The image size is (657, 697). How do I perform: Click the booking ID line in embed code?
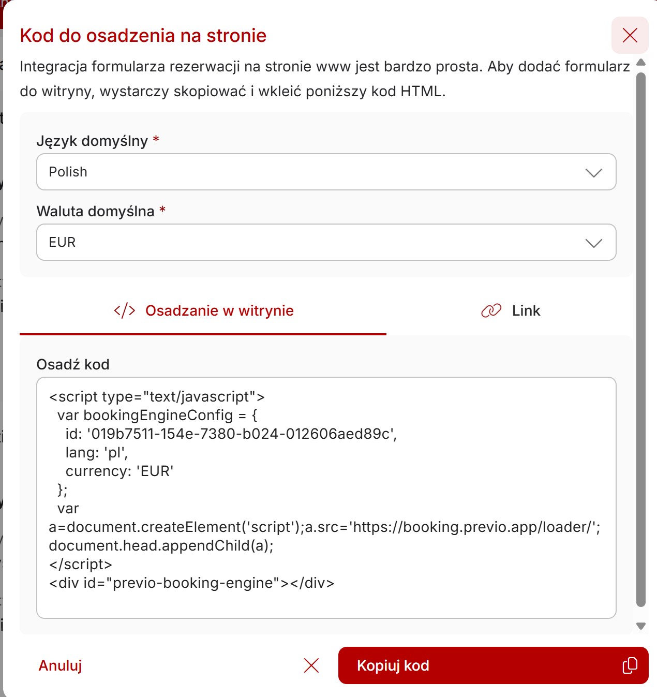click(x=231, y=434)
